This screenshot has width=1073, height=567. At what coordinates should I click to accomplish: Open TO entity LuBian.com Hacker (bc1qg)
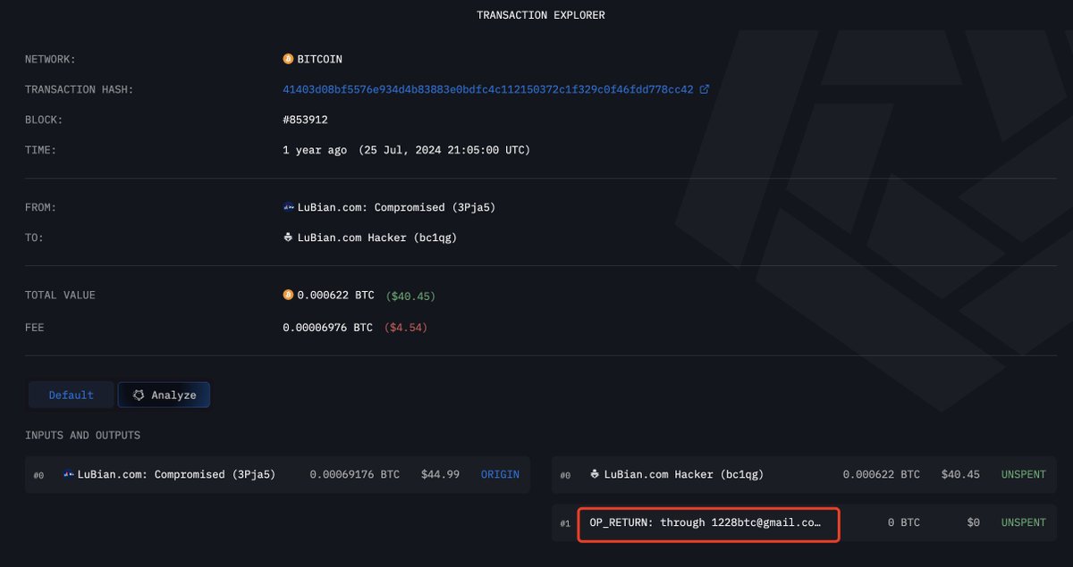tap(377, 238)
